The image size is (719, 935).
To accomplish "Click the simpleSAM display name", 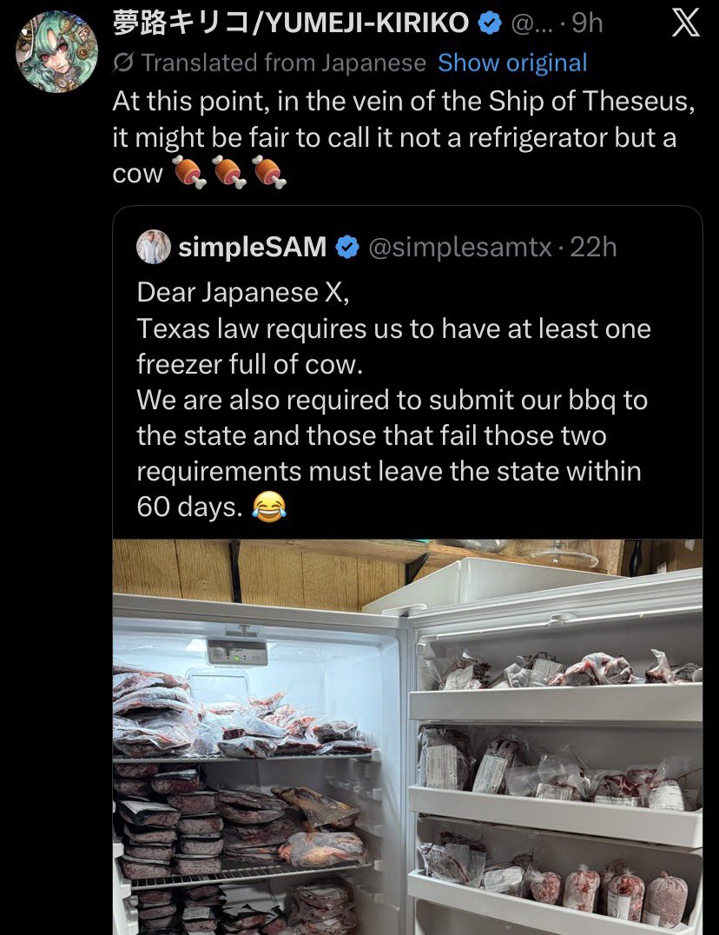I will [x=252, y=248].
